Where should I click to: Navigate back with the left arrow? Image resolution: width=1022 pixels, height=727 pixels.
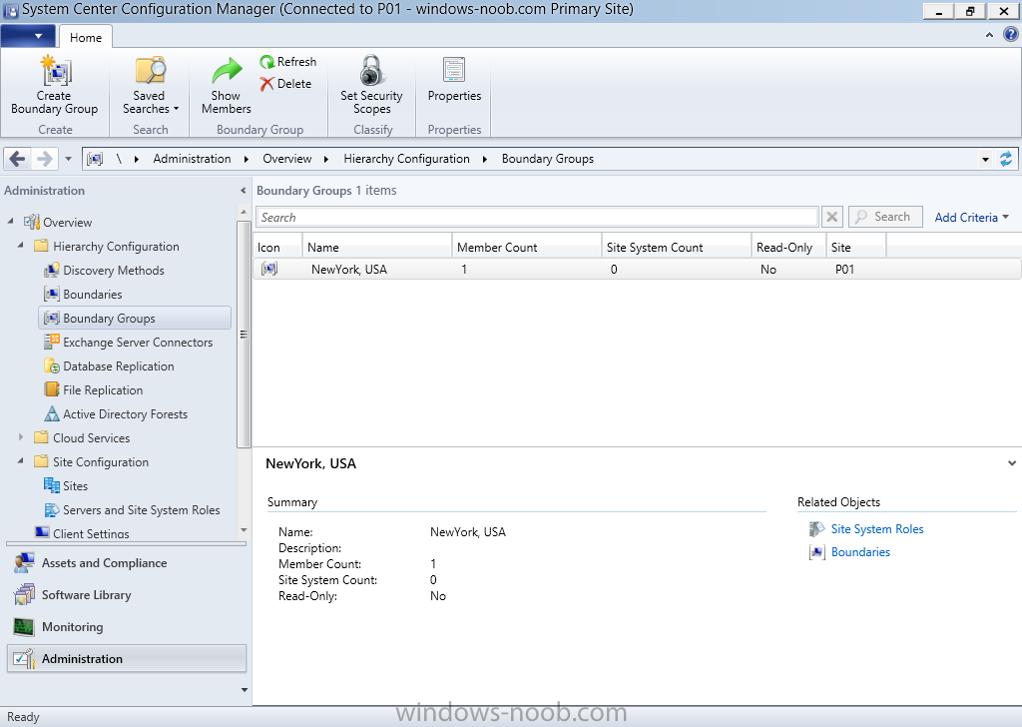coord(18,159)
